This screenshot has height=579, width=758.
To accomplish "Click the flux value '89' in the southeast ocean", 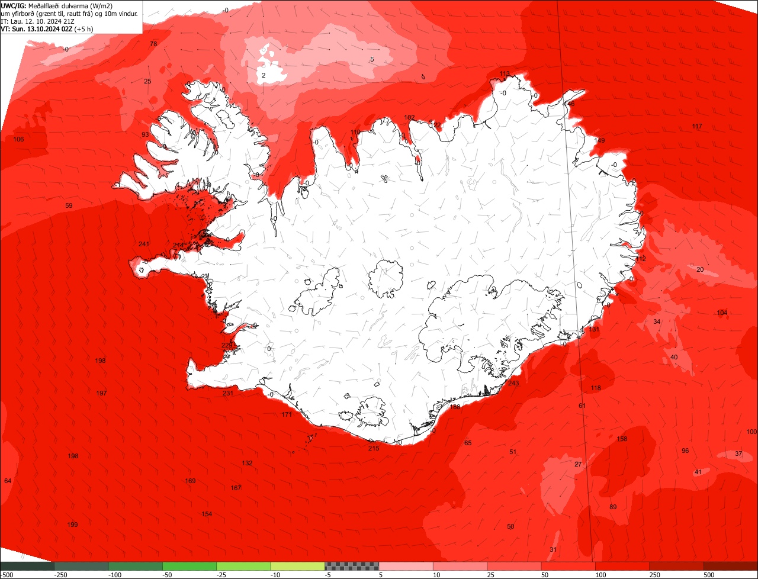I will pos(613,507).
